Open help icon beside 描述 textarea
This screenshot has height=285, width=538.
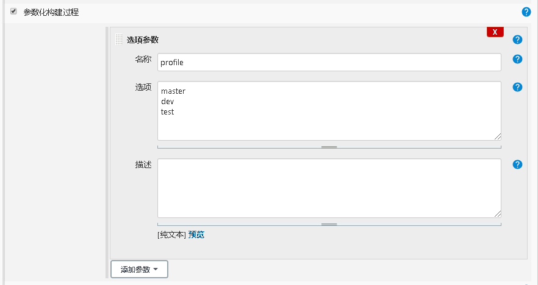click(517, 164)
